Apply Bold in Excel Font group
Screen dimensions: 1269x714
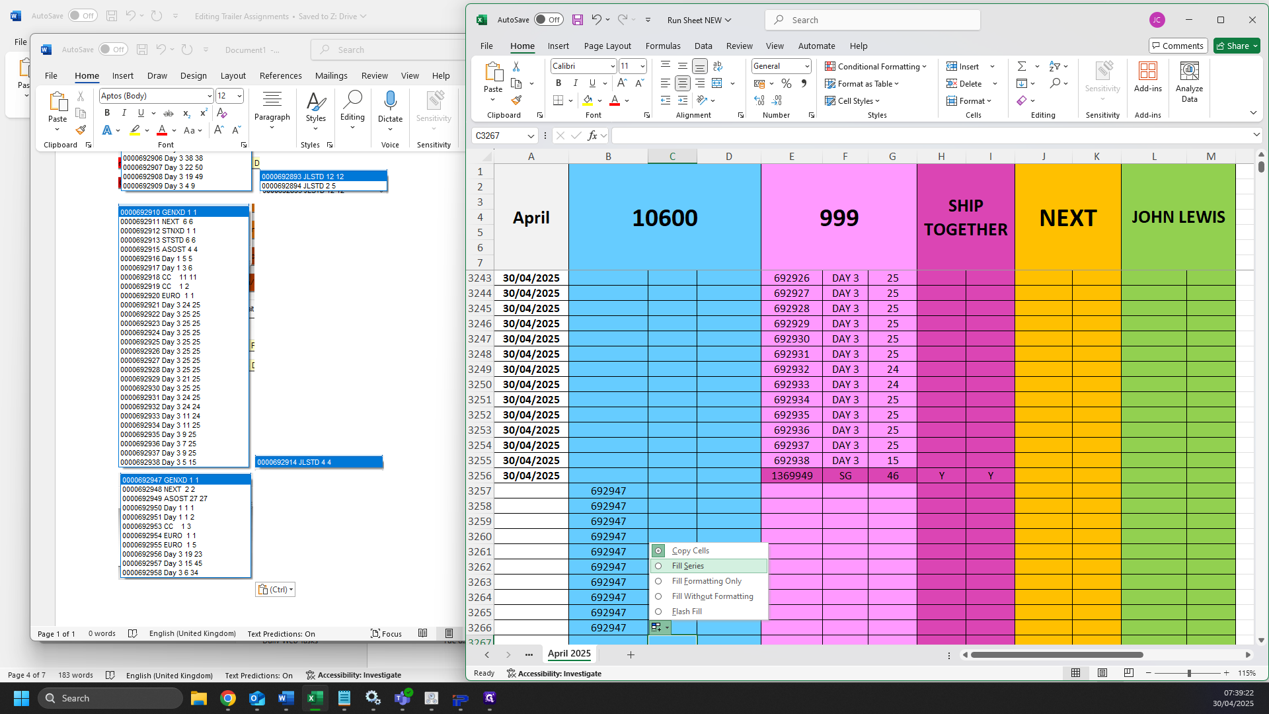[x=558, y=83]
